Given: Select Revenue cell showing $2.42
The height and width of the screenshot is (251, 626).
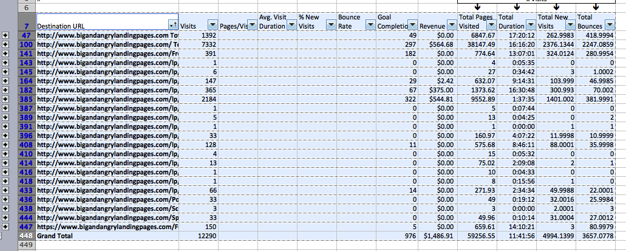Looking at the screenshot, I should point(437,81).
